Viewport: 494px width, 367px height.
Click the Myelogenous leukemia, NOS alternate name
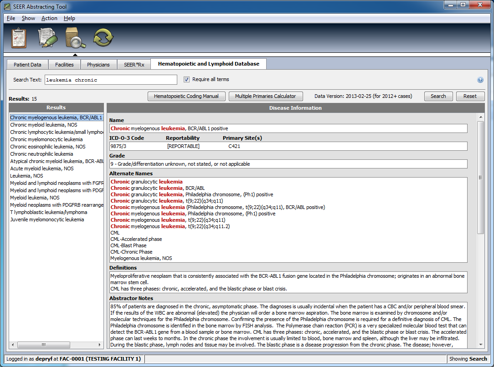click(x=141, y=259)
